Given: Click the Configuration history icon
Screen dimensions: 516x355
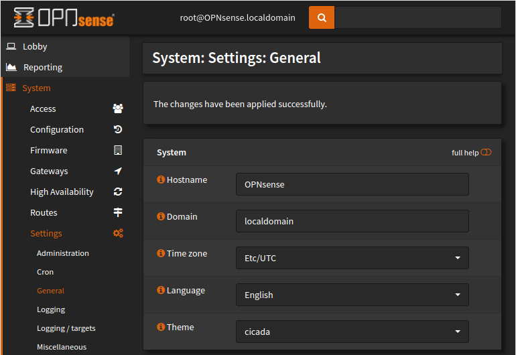Looking at the screenshot, I should [118, 129].
